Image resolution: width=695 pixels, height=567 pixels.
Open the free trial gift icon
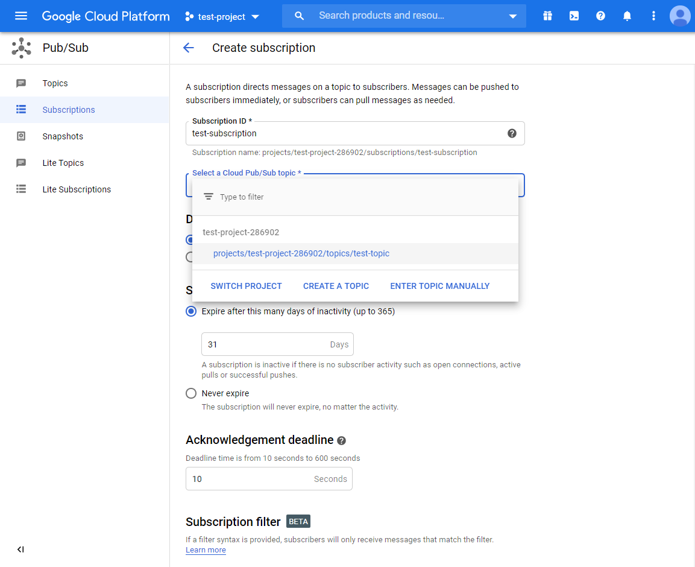click(547, 16)
